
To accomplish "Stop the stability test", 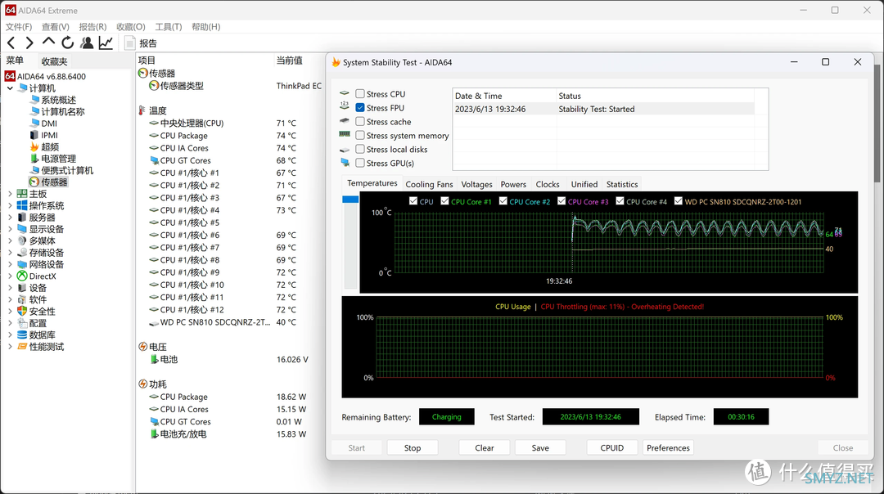I will (412, 448).
